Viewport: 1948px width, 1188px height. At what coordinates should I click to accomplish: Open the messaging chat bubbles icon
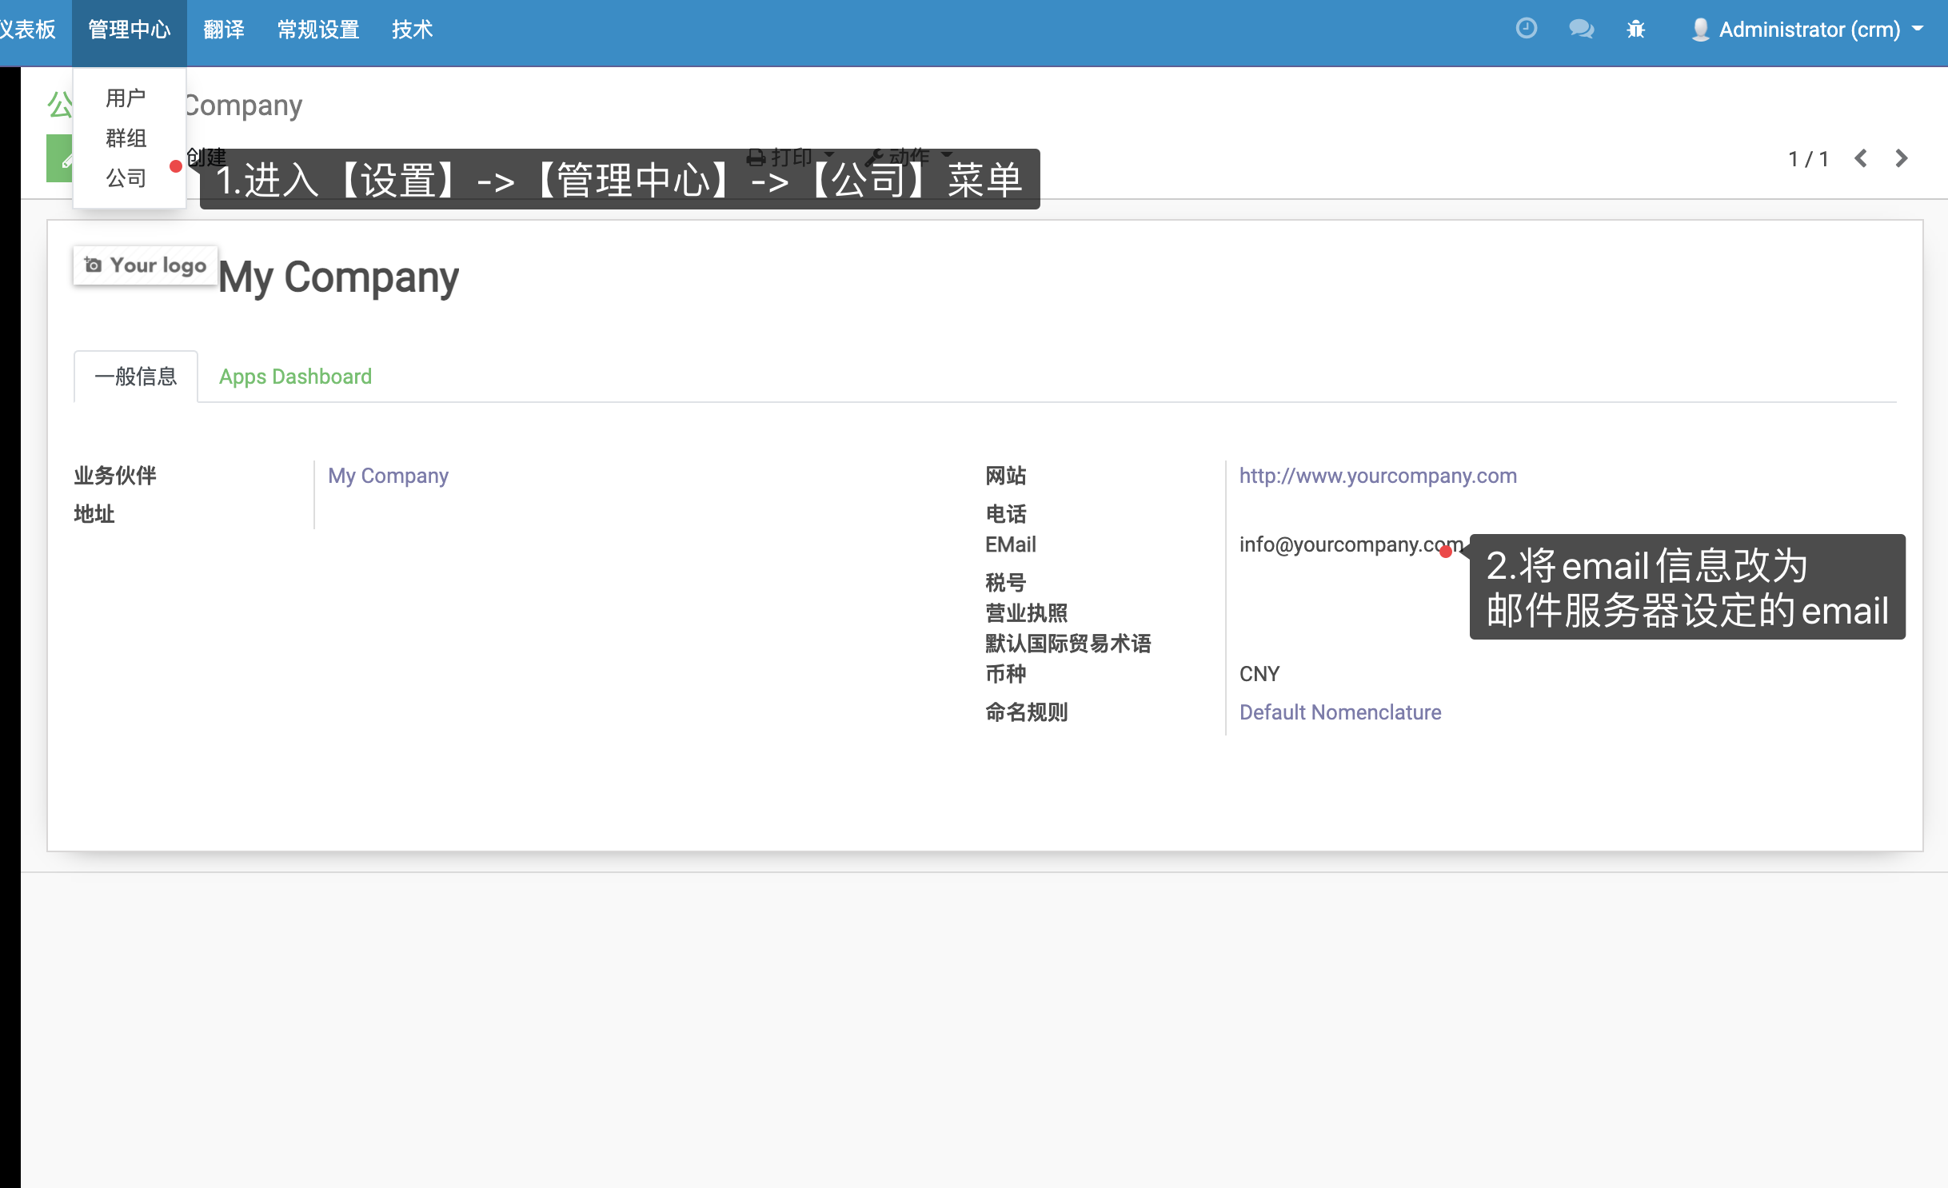[1581, 29]
